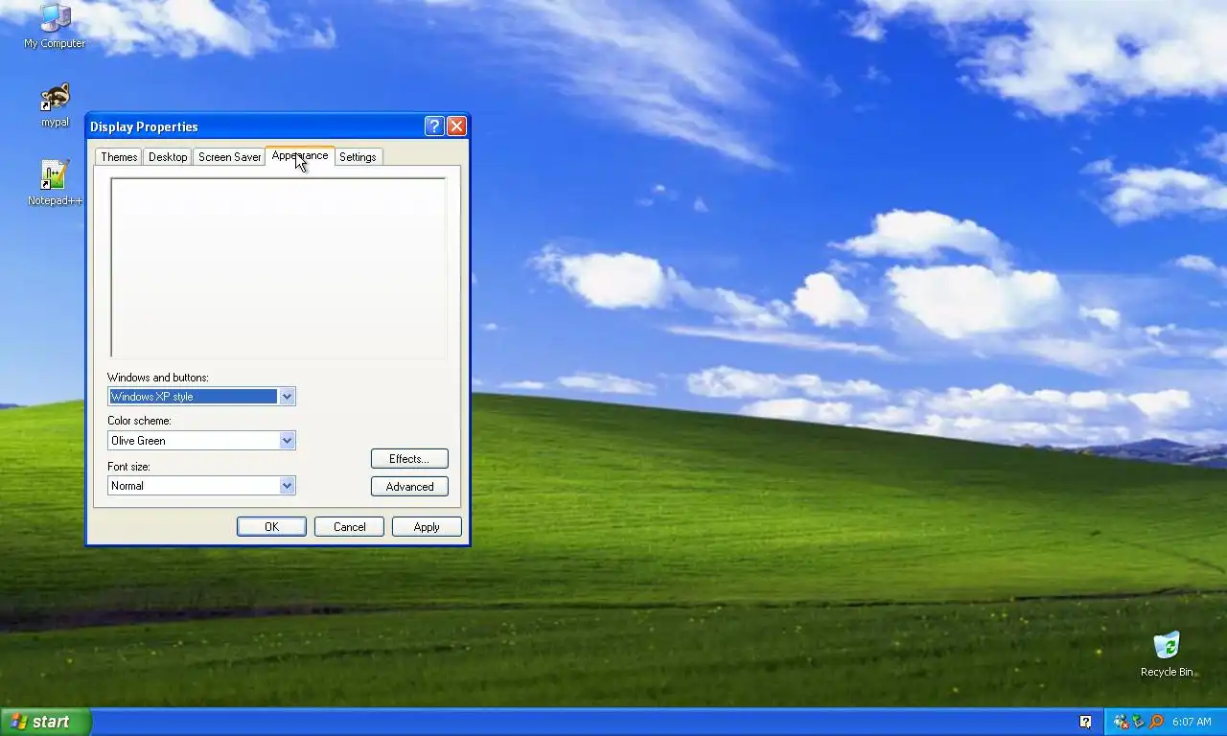The width and height of the screenshot is (1227, 736).
Task: Expand the Font size dropdown arrow
Action: pyautogui.click(x=287, y=486)
